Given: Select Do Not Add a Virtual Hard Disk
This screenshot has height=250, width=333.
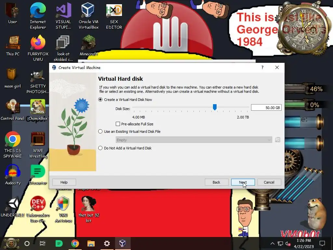Looking at the screenshot, I should 100,148.
